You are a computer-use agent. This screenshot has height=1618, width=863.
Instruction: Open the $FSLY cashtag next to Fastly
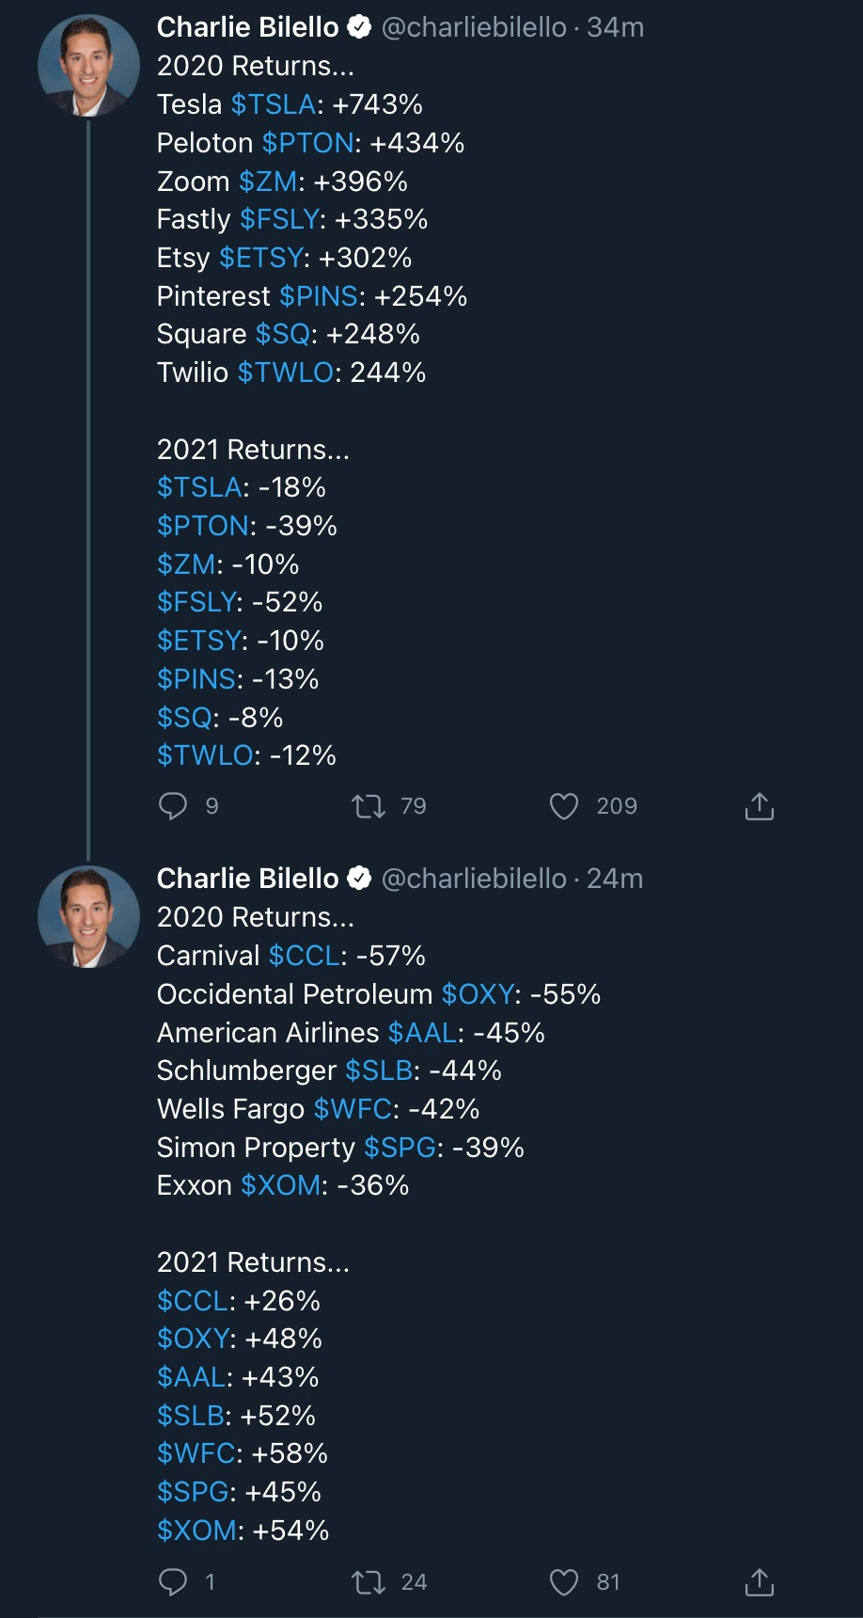click(279, 219)
